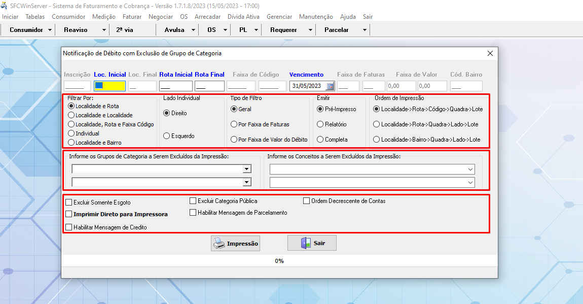Click the Impressão printer button
Viewport: 583px width, 304px height.
[x=235, y=244]
